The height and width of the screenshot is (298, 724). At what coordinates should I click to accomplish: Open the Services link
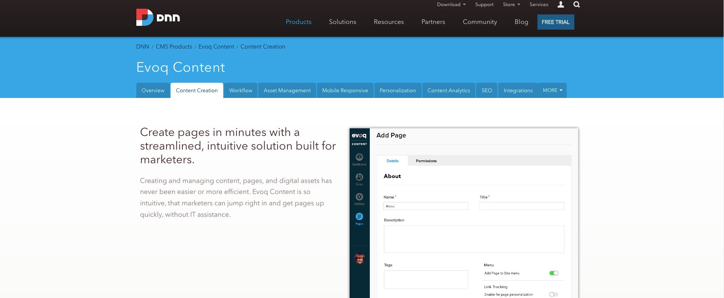coord(539,5)
